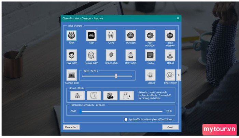Expand more voices with the arrow button

(178, 75)
